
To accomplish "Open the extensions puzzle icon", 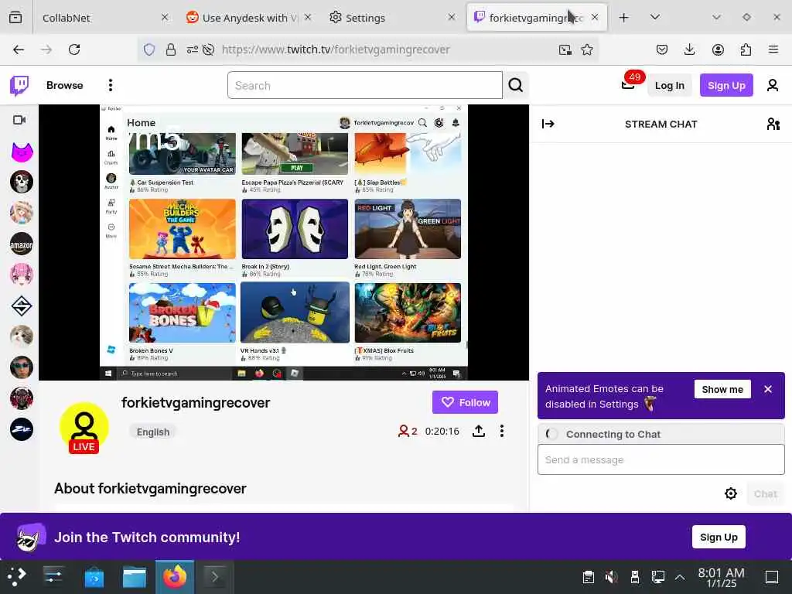I will pyautogui.click(x=746, y=49).
